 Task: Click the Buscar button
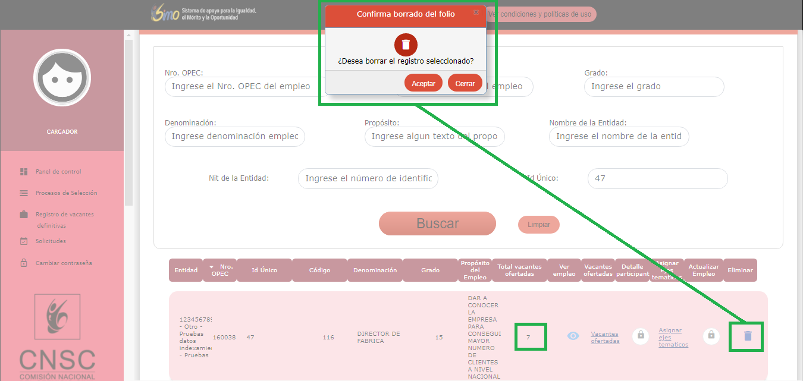(437, 223)
